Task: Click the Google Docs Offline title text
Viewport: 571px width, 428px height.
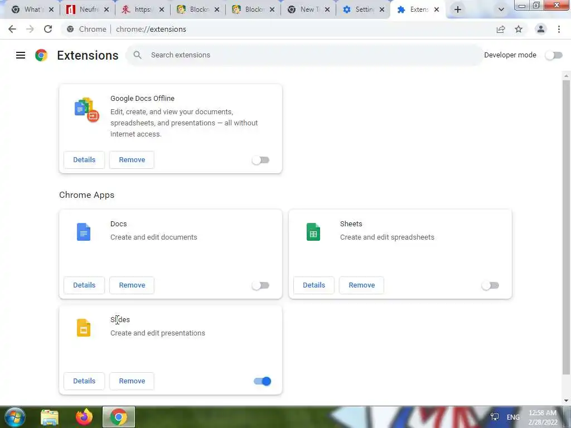Action: 142,98
